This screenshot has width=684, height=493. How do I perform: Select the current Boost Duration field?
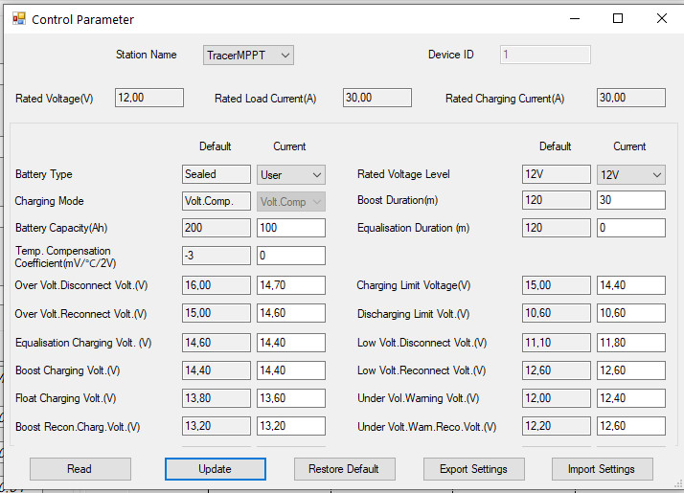tap(629, 201)
